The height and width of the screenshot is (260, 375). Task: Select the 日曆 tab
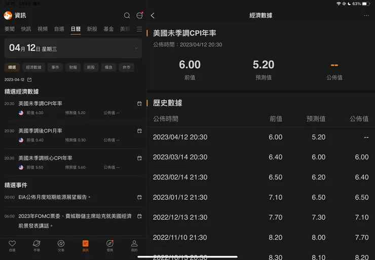coord(76,29)
